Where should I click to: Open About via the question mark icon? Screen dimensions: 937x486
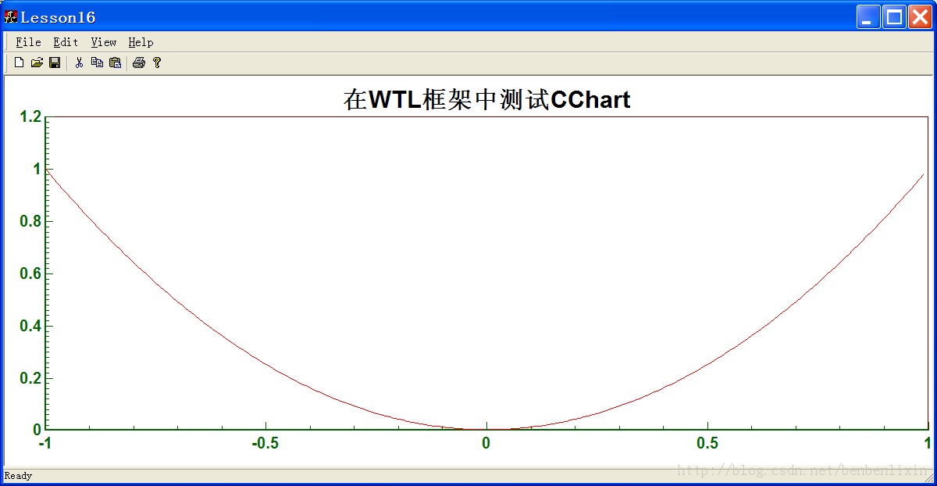[x=156, y=63]
